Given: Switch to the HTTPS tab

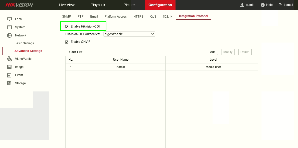Looking at the screenshot, I should [138, 17].
